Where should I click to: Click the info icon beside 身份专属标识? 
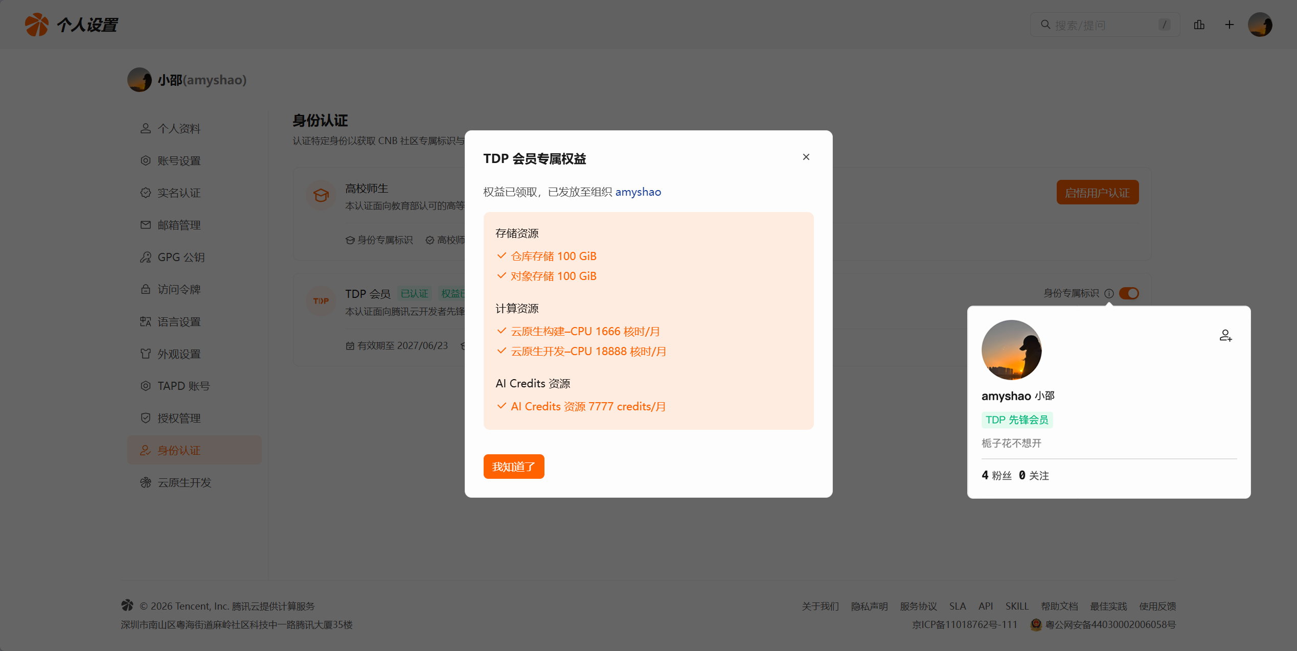click(x=1109, y=293)
